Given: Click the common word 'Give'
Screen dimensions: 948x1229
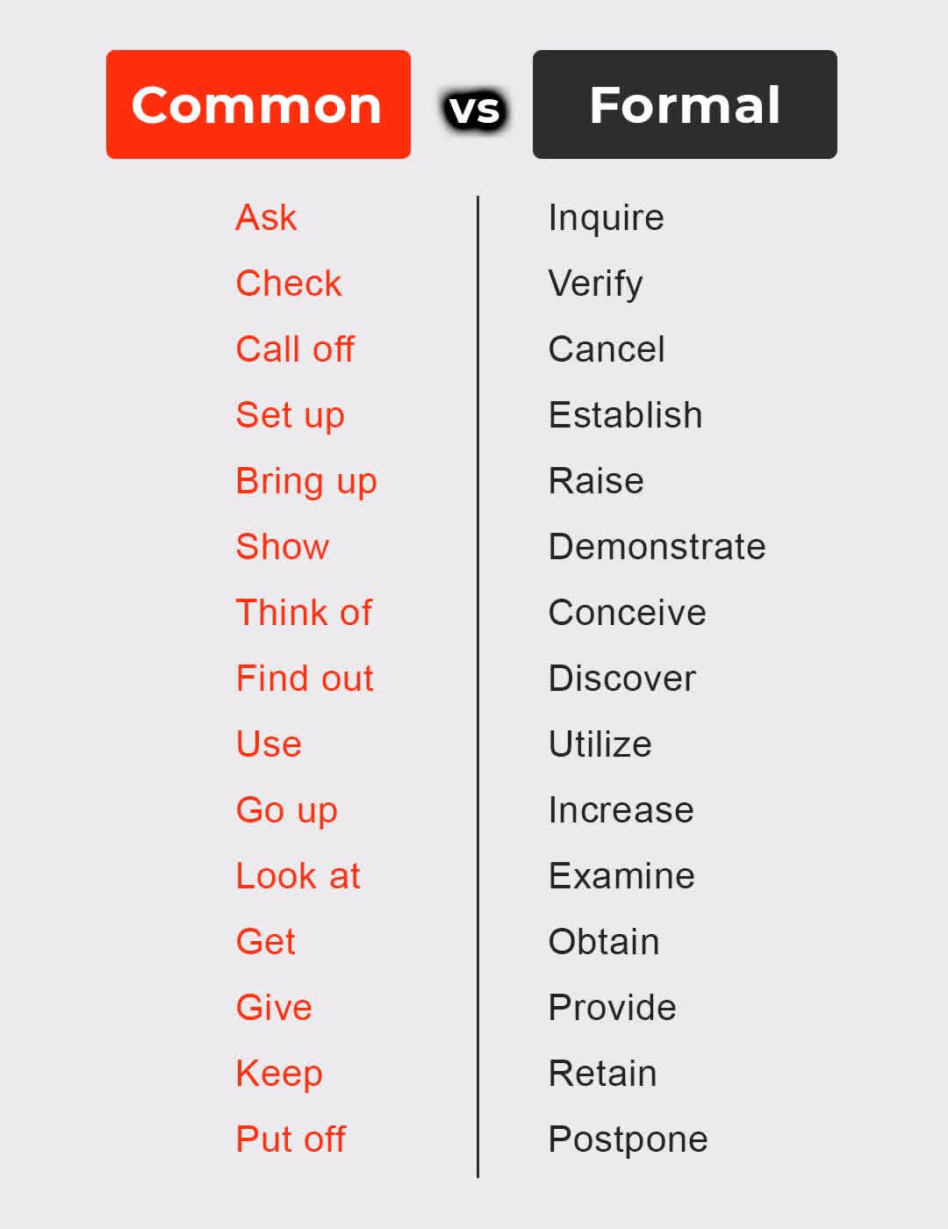Looking at the screenshot, I should click(x=274, y=1008).
